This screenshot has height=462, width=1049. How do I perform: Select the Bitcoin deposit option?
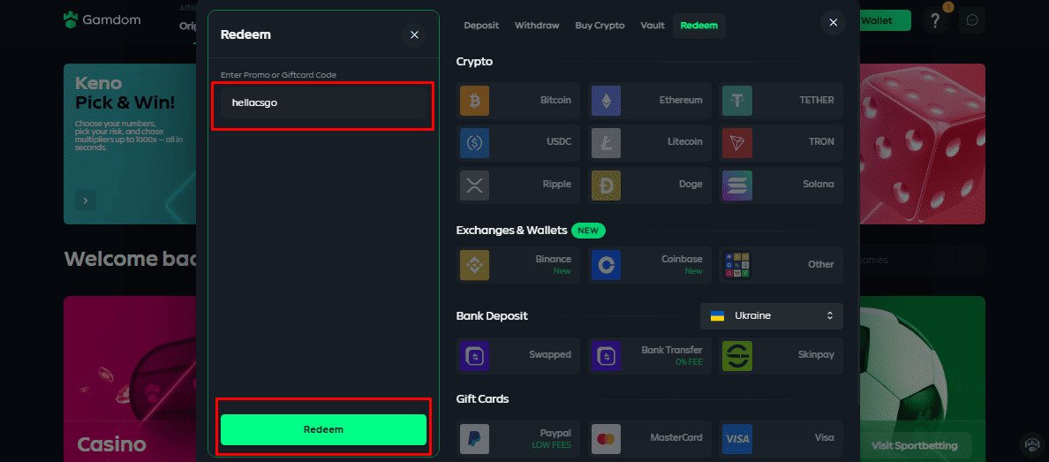(x=518, y=101)
